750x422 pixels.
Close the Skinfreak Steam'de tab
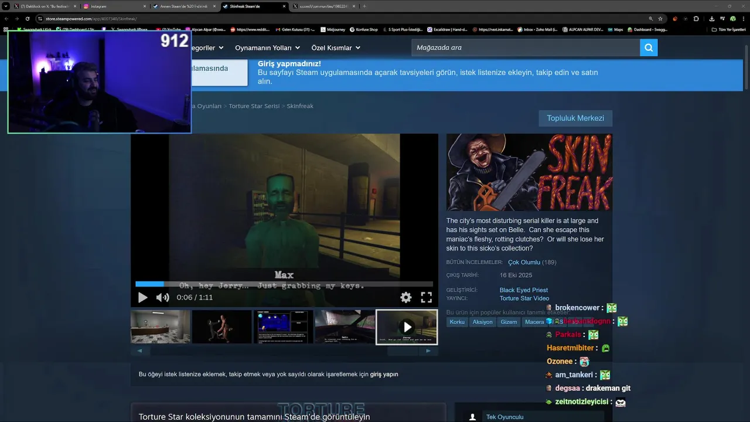point(284,6)
